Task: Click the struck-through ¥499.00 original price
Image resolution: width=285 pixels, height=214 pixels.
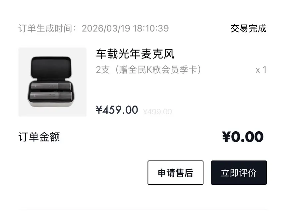Action: [157, 112]
